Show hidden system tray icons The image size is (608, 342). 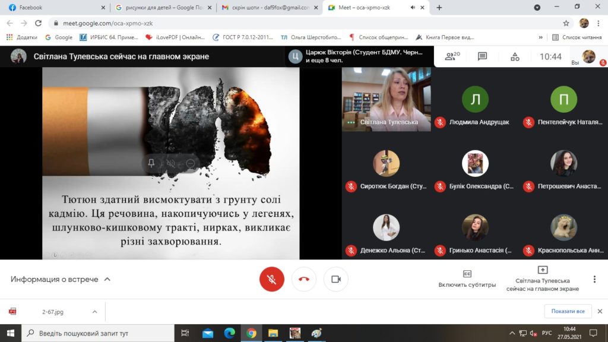pyautogui.click(x=512, y=333)
